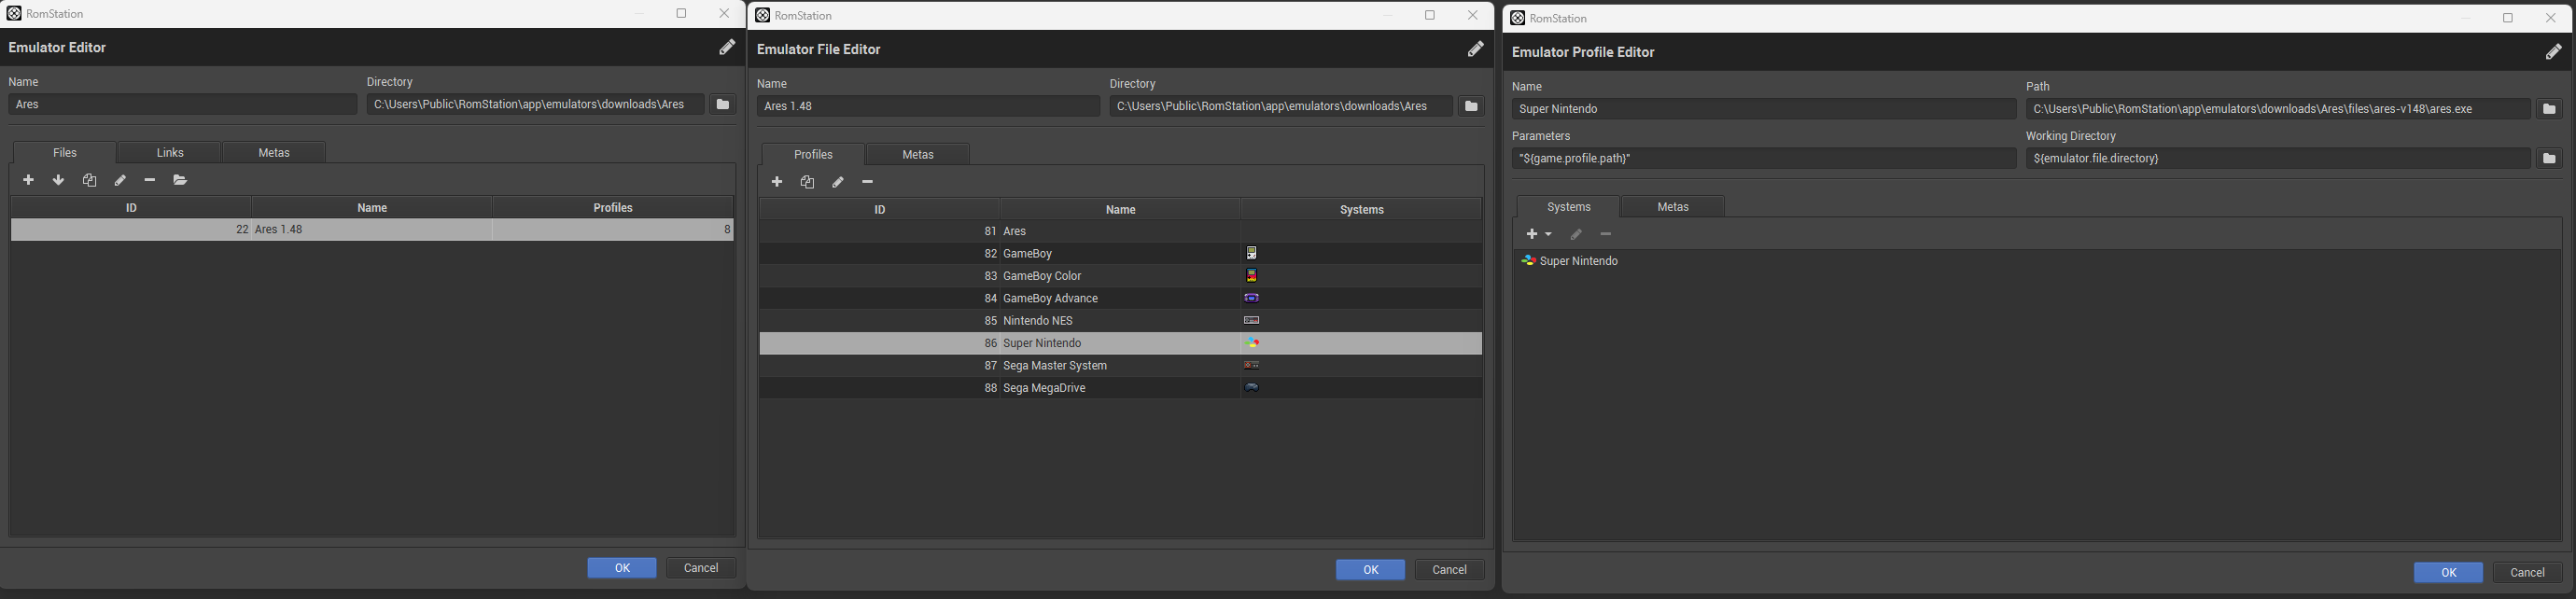
Task: Select the GameBoy Advance profile row
Action: click(x=1120, y=298)
